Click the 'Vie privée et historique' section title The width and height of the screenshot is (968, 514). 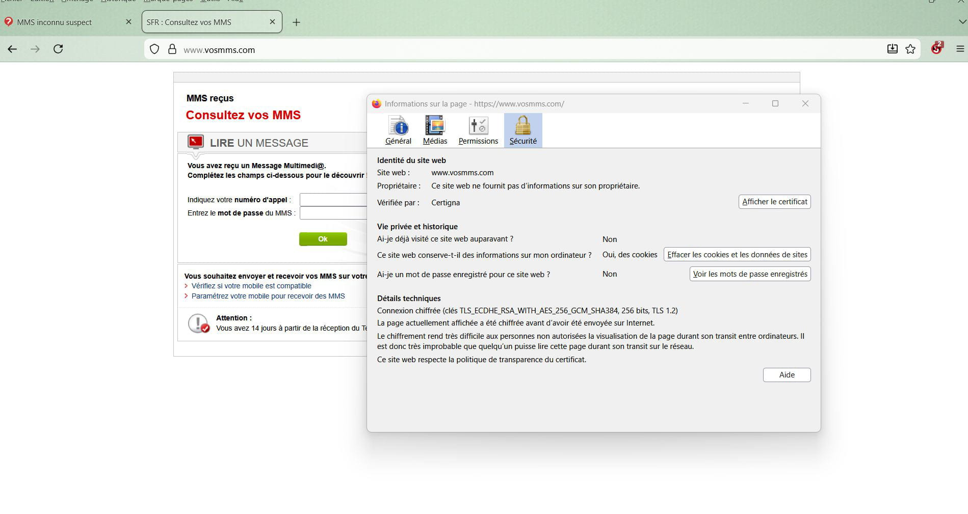[417, 227]
